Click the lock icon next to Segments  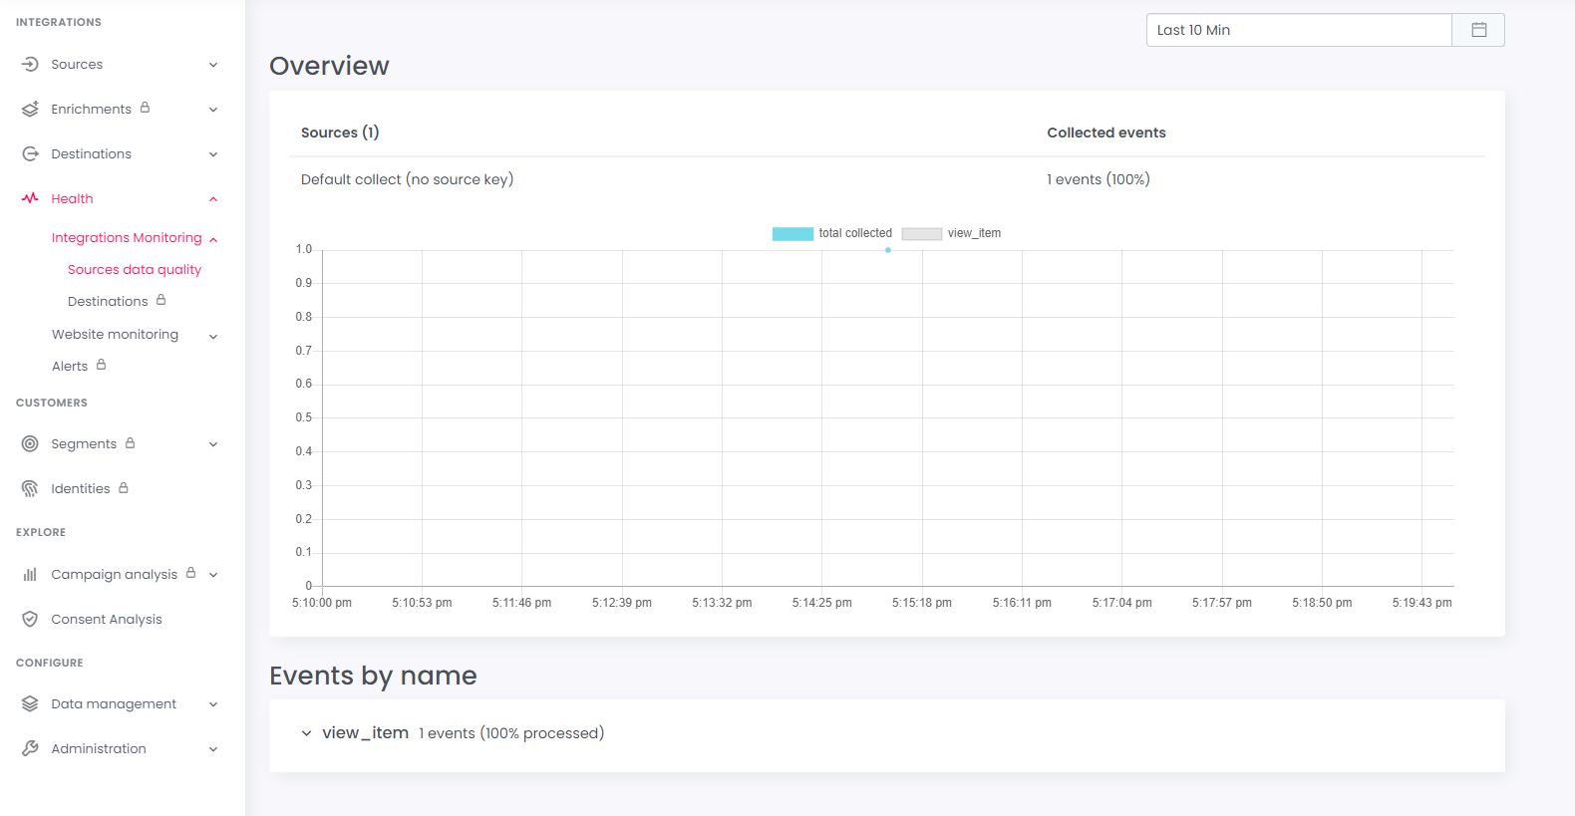tap(130, 442)
